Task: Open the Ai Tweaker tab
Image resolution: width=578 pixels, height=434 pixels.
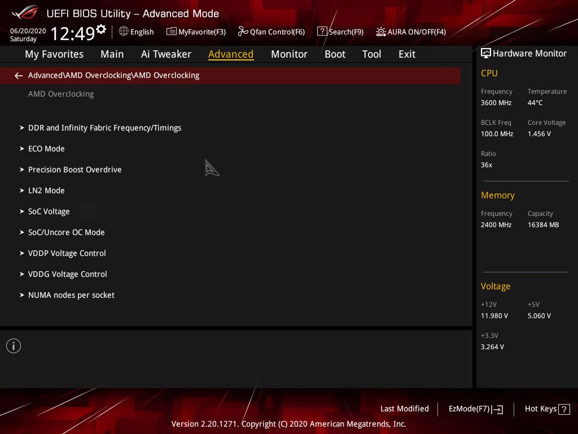Action: pyautogui.click(x=166, y=54)
